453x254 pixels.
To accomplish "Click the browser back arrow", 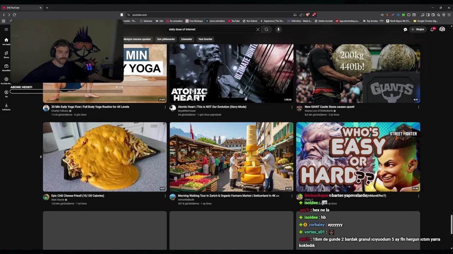I will 4,15.
